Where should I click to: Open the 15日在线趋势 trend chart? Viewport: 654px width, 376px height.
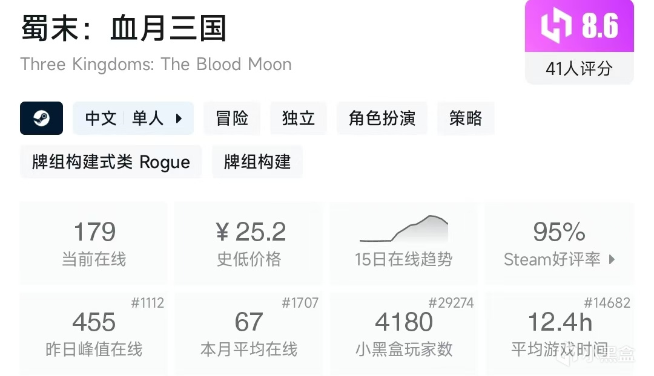403,244
